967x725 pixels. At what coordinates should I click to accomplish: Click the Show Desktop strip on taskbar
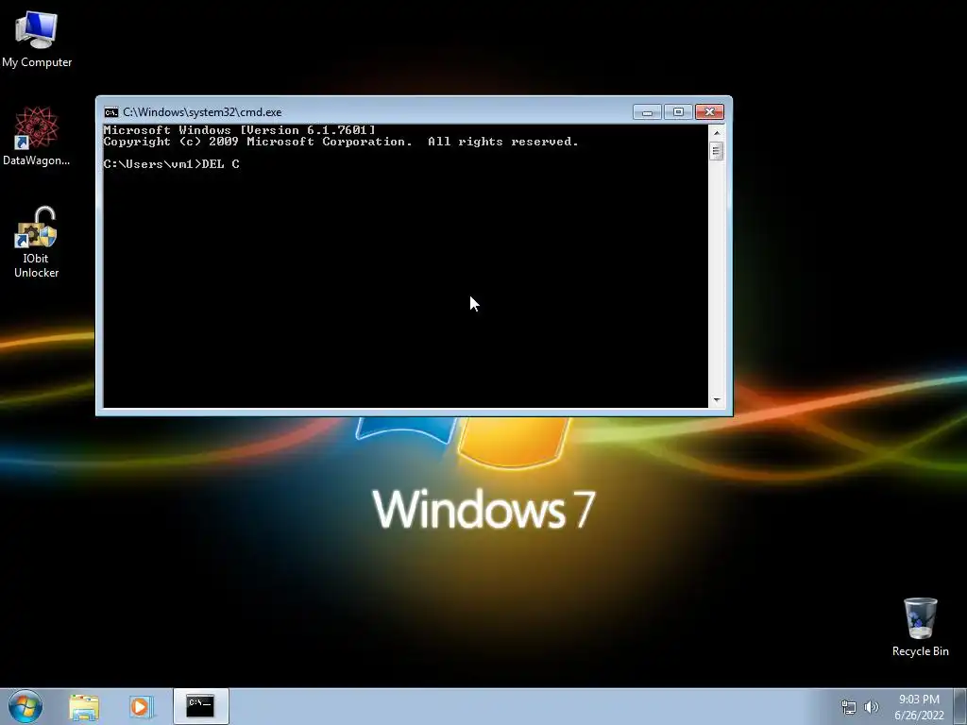[960, 706]
